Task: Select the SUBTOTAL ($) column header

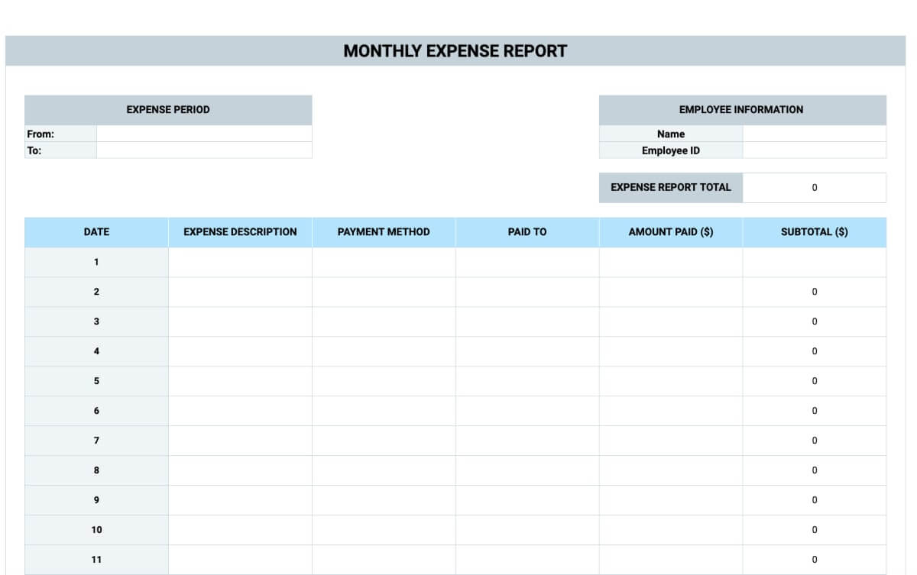Action: (815, 232)
